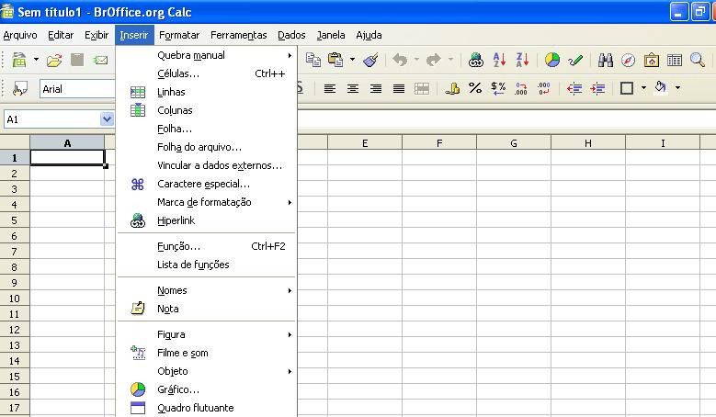The image size is (716, 417).
Task: Select Função... from Inserir menu
Action: pos(178,246)
